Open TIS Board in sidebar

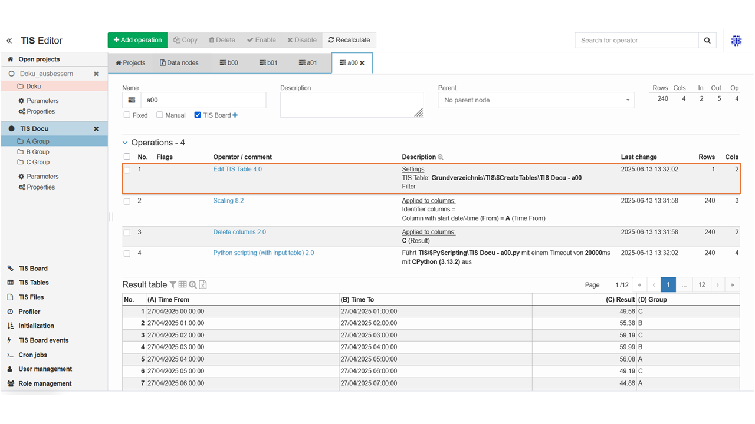[33, 269]
